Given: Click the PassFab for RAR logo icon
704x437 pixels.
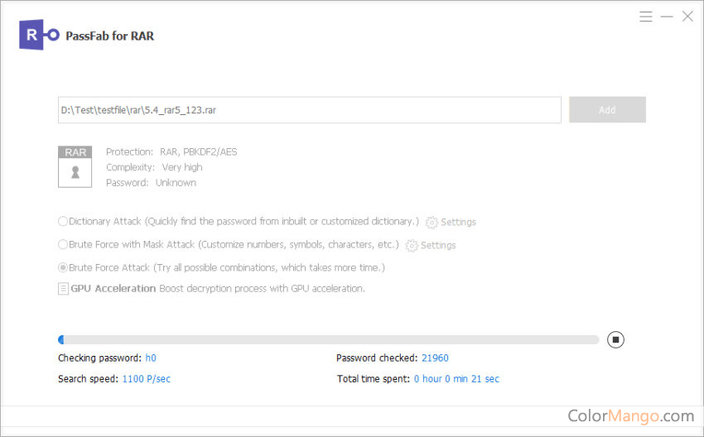Looking at the screenshot, I should coord(39,35).
